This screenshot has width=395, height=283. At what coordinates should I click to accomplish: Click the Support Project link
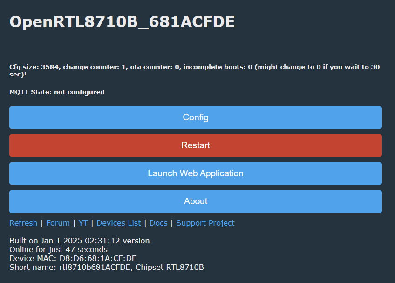tap(205, 223)
